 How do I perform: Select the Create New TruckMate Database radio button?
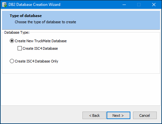coord(12,41)
